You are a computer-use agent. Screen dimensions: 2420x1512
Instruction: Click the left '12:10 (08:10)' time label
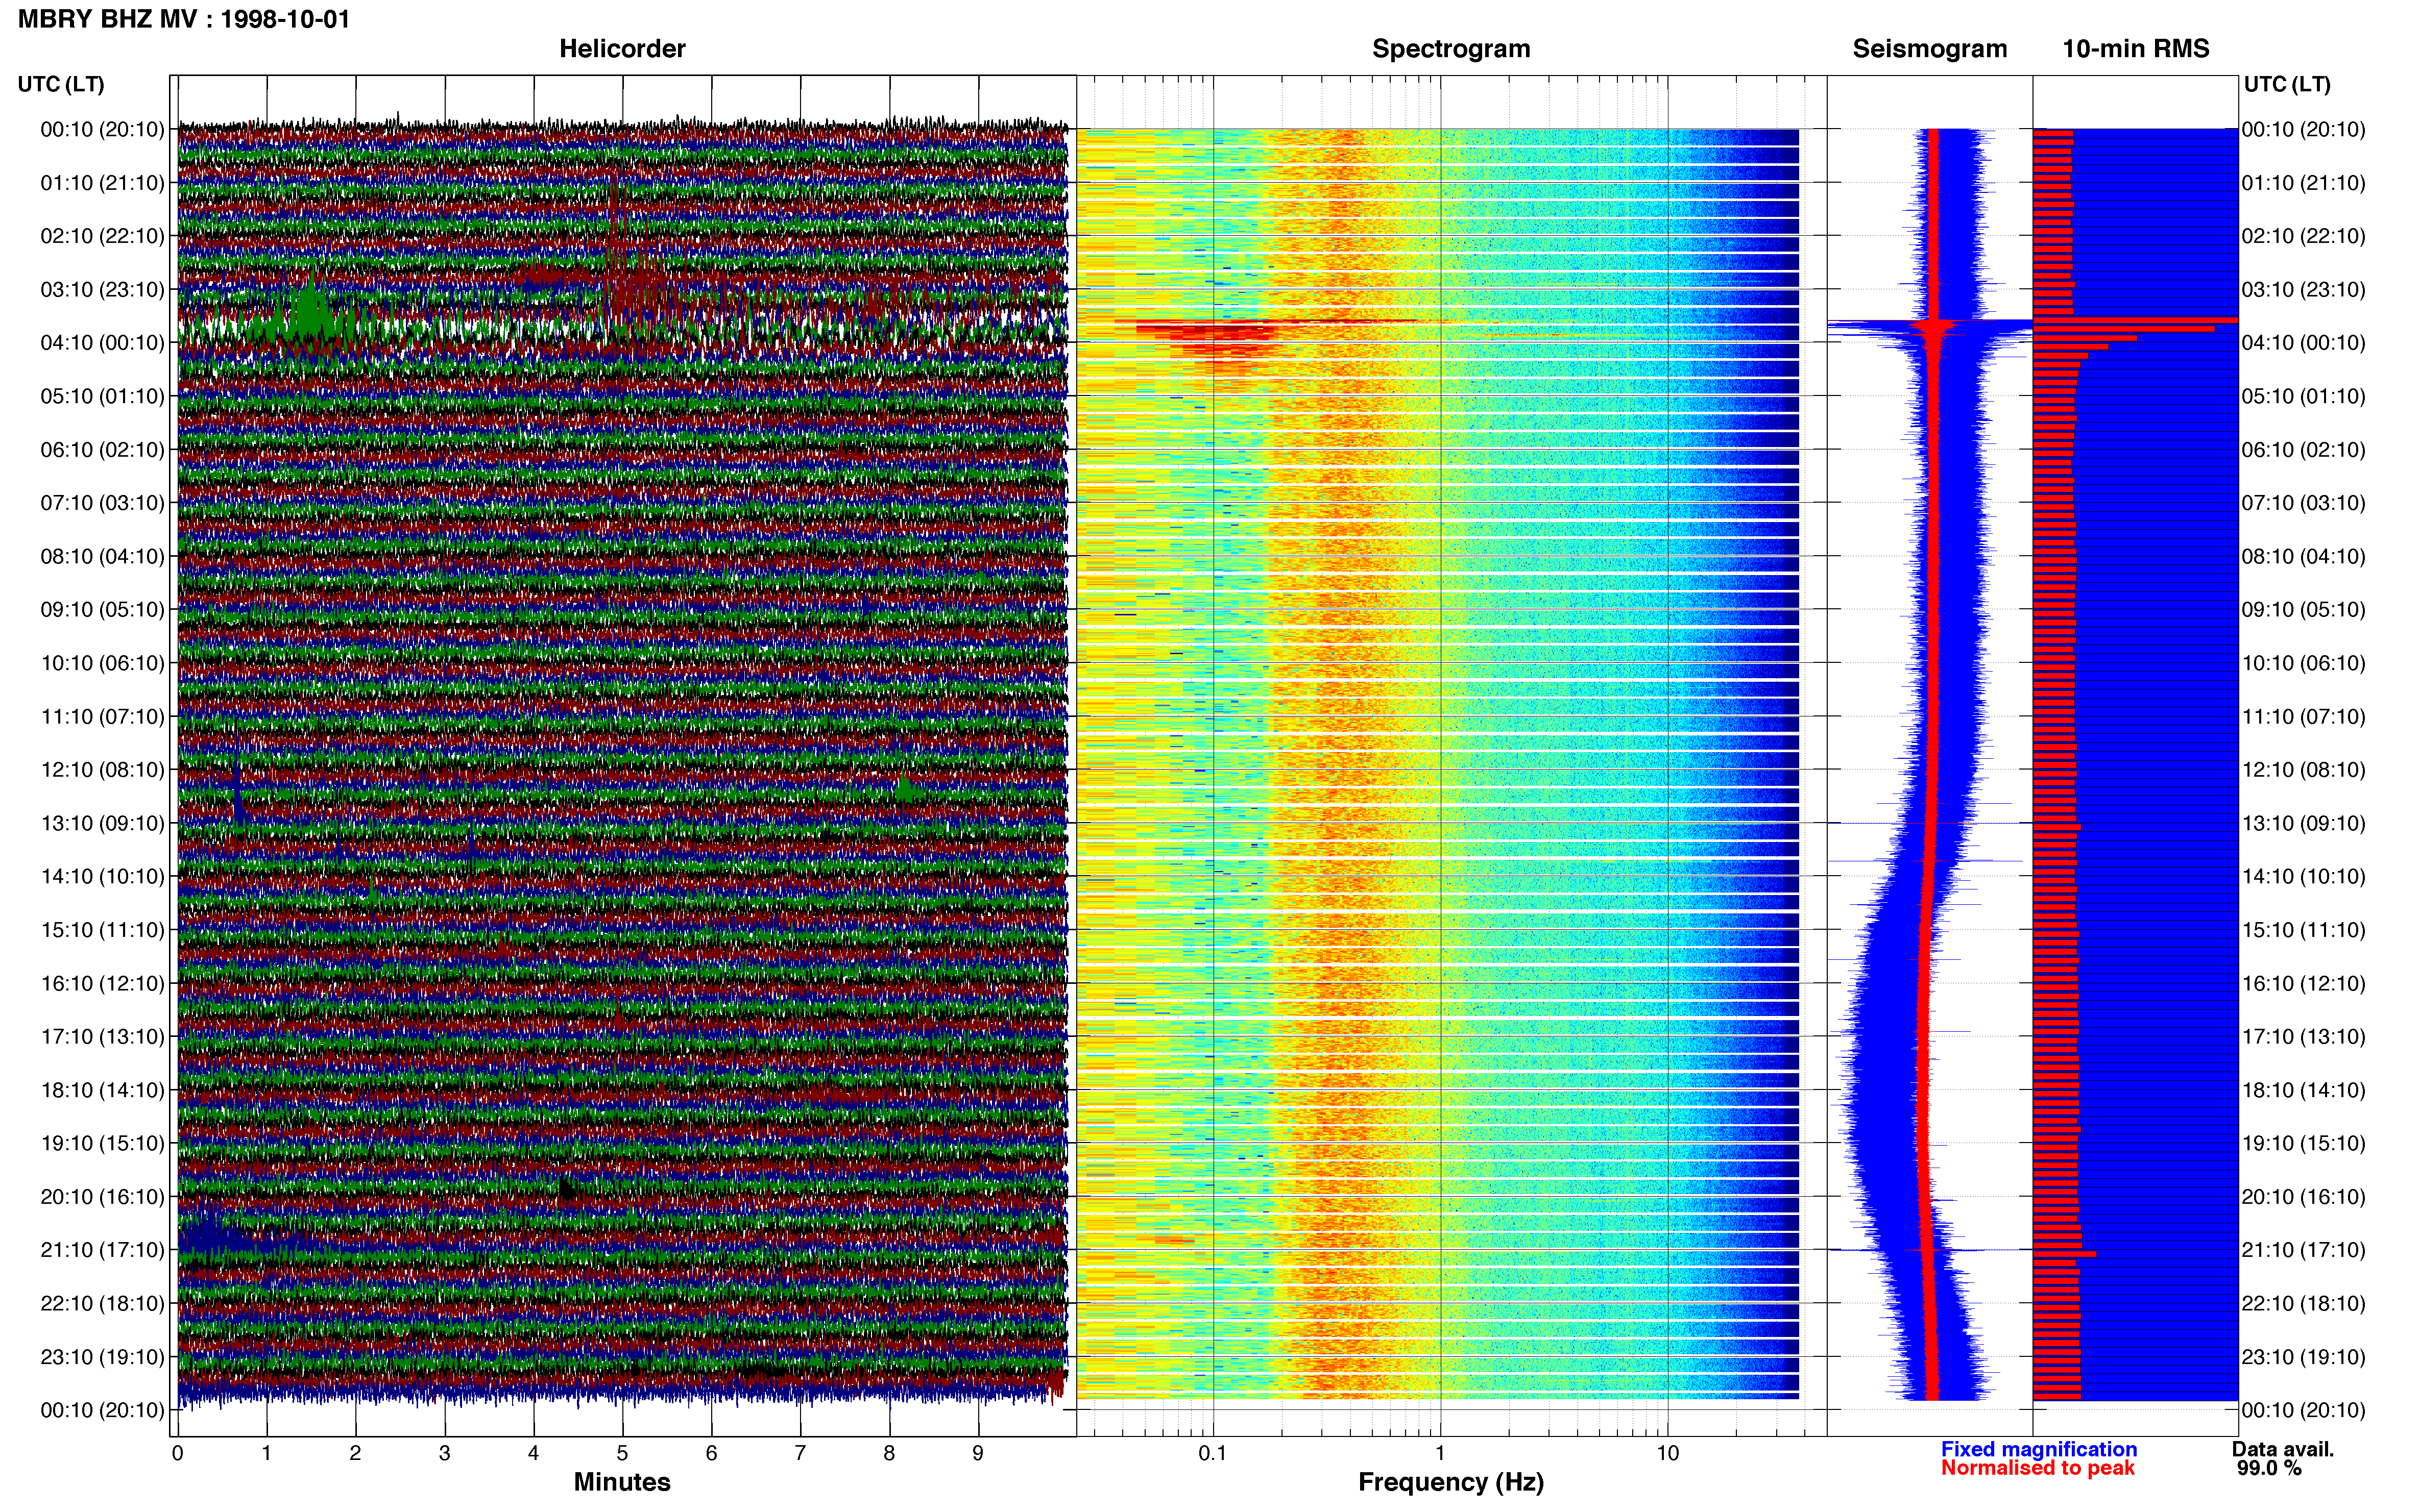coord(102,770)
